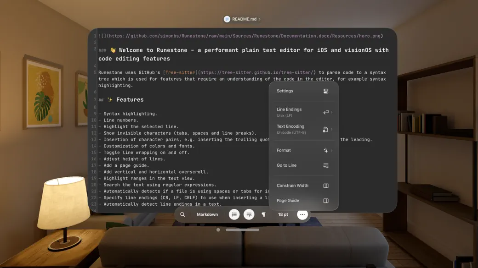Toggle Constrain Width in the menu
The image size is (478, 268).
point(303,185)
